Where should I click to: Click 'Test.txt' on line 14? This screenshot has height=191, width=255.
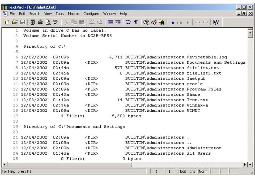point(197,100)
